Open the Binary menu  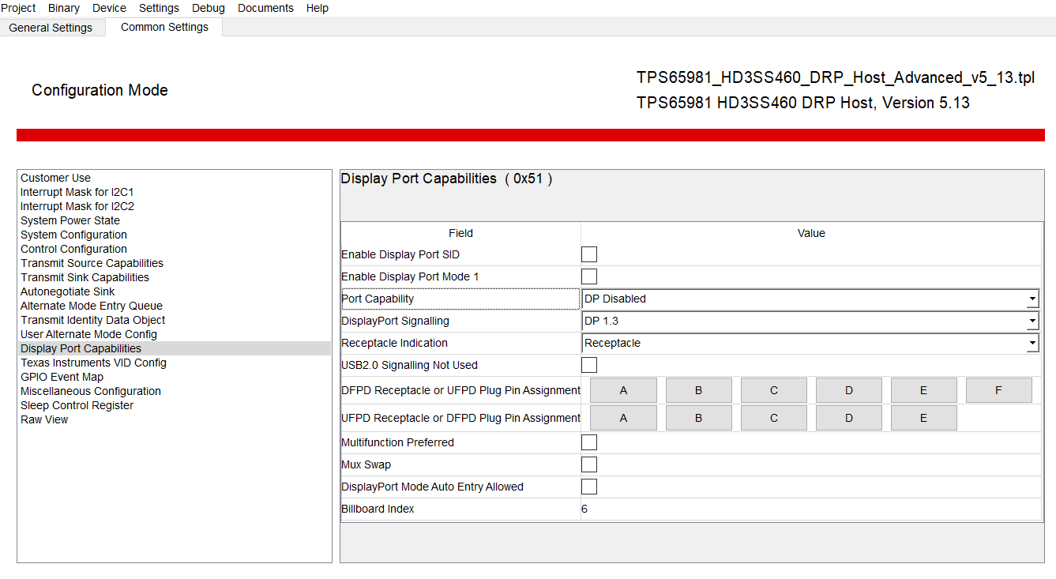pos(64,8)
